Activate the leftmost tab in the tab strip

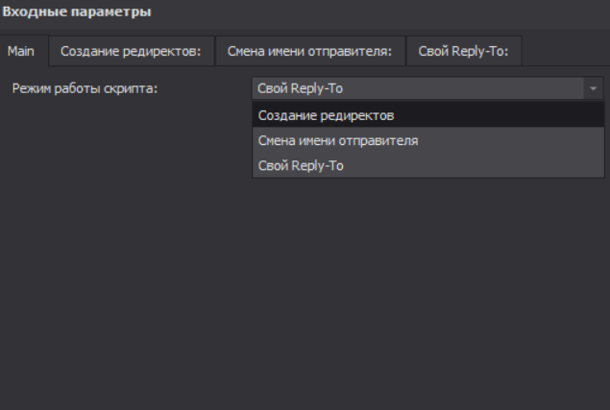(21, 51)
